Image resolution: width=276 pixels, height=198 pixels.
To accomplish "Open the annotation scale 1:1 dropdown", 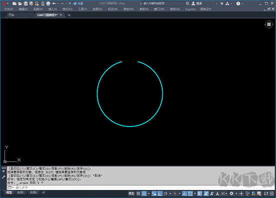I will click(x=224, y=193).
